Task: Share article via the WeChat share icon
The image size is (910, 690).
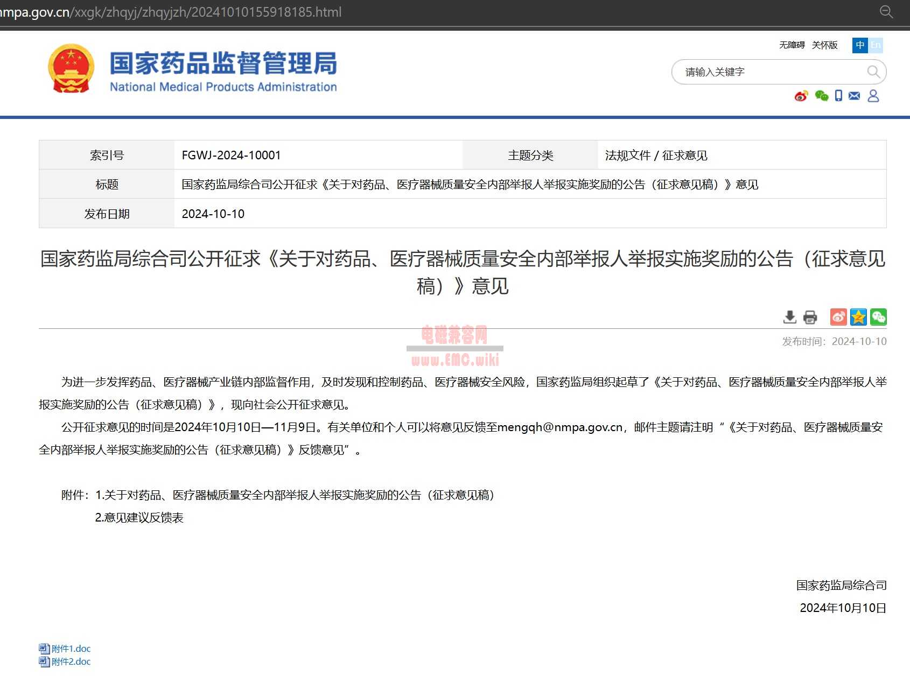Action: [878, 317]
